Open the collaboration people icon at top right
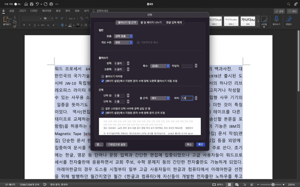Viewport: 300px width, 187px height. click(296, 4)
